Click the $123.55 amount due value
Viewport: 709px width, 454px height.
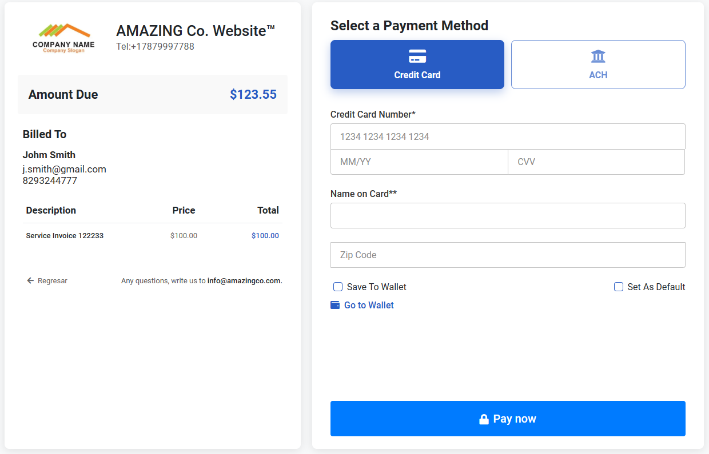tap(253, 94)
